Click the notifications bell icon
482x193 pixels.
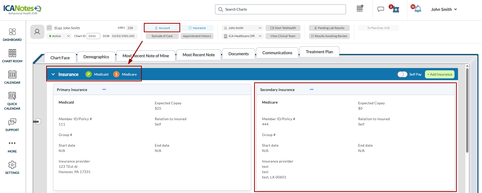pyautogui.click(x=418, y=9)
